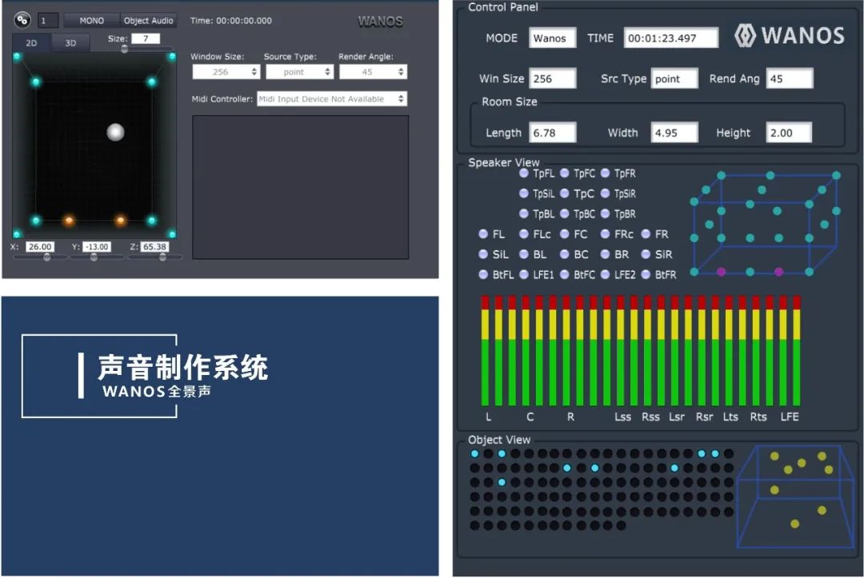The image size is (864, 578).
Task: Select the white sound object sphere
Action: (x=115, y=132)
